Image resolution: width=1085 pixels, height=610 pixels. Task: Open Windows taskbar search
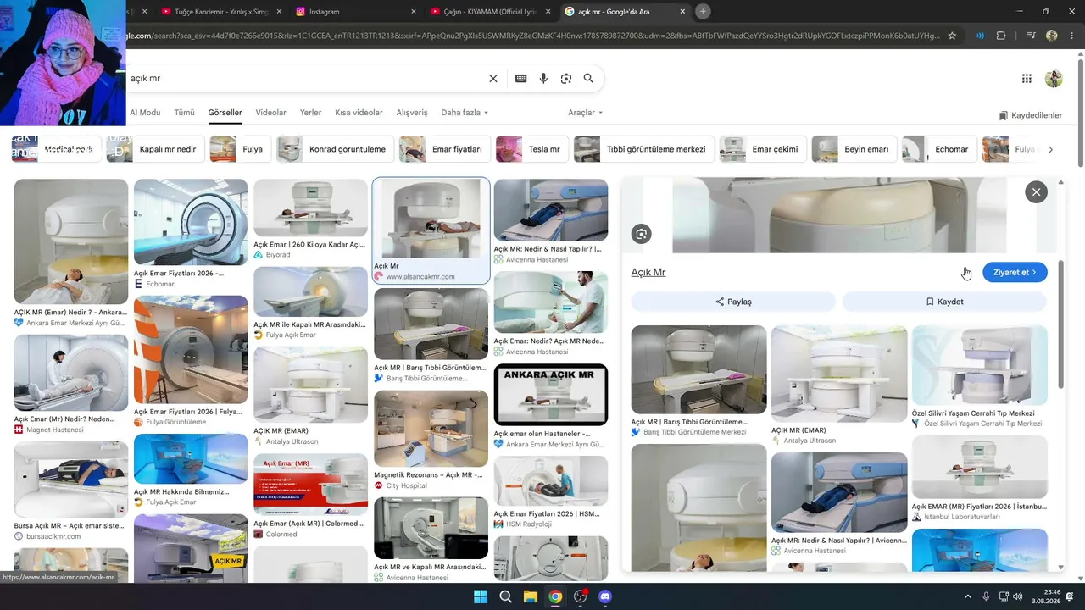tap(505, 596)
